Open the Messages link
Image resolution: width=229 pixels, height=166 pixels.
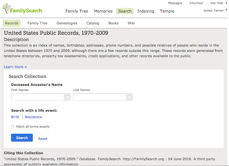click(175, 3)
